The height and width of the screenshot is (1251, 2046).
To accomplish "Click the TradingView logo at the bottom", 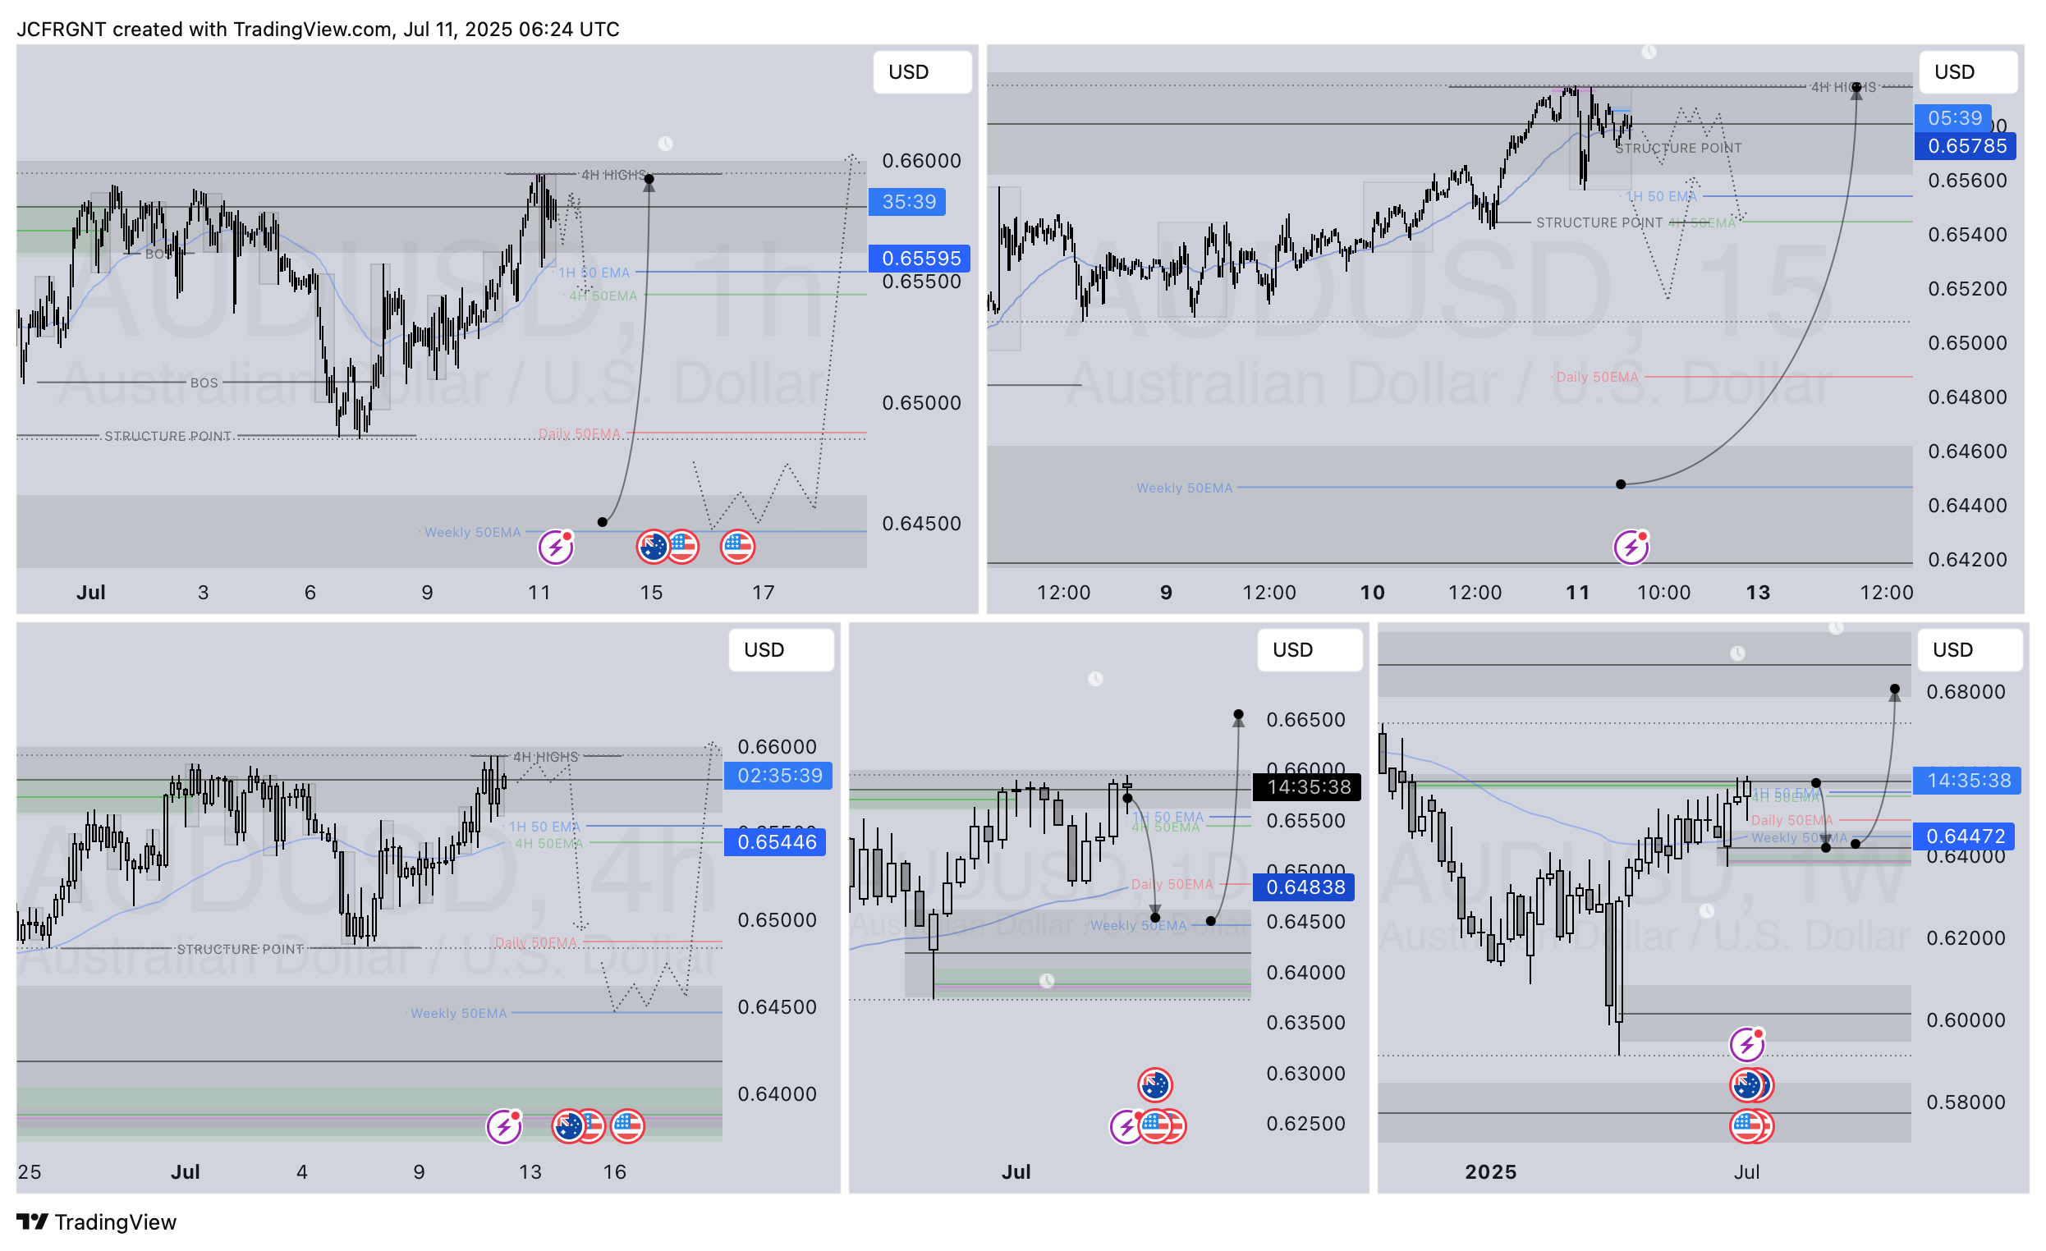I will click(x=96, y=1222).
